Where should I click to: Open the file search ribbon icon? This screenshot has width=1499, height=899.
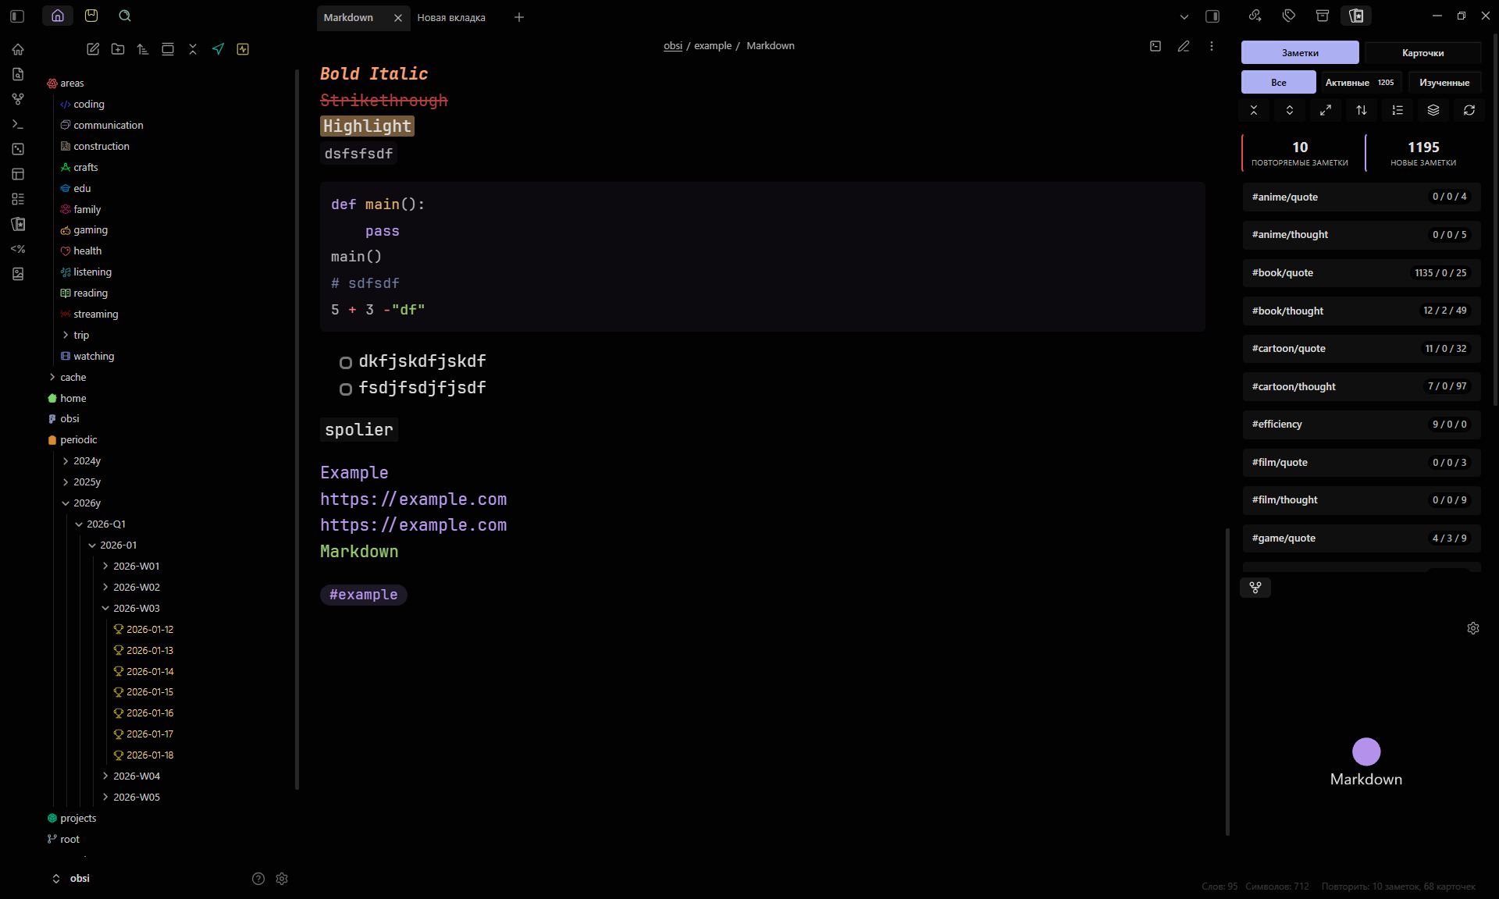[x=18, y=74]
